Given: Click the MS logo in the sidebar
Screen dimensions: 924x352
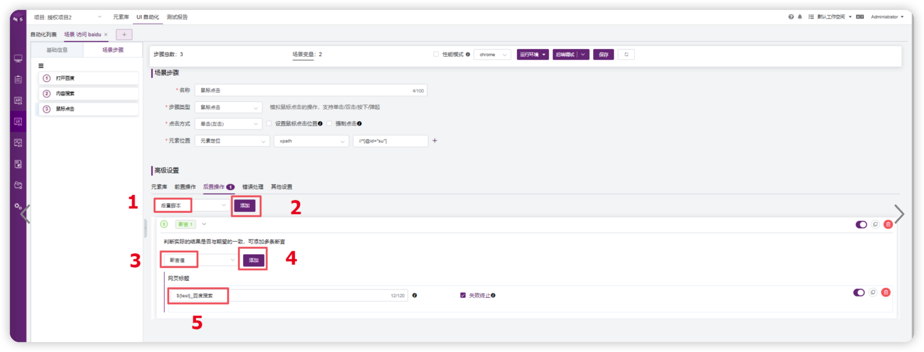Looking at the screenshot, I should pos(18,18).
